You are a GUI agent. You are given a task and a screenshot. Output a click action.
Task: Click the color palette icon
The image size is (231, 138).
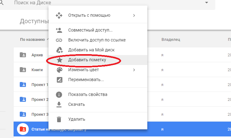60,70
